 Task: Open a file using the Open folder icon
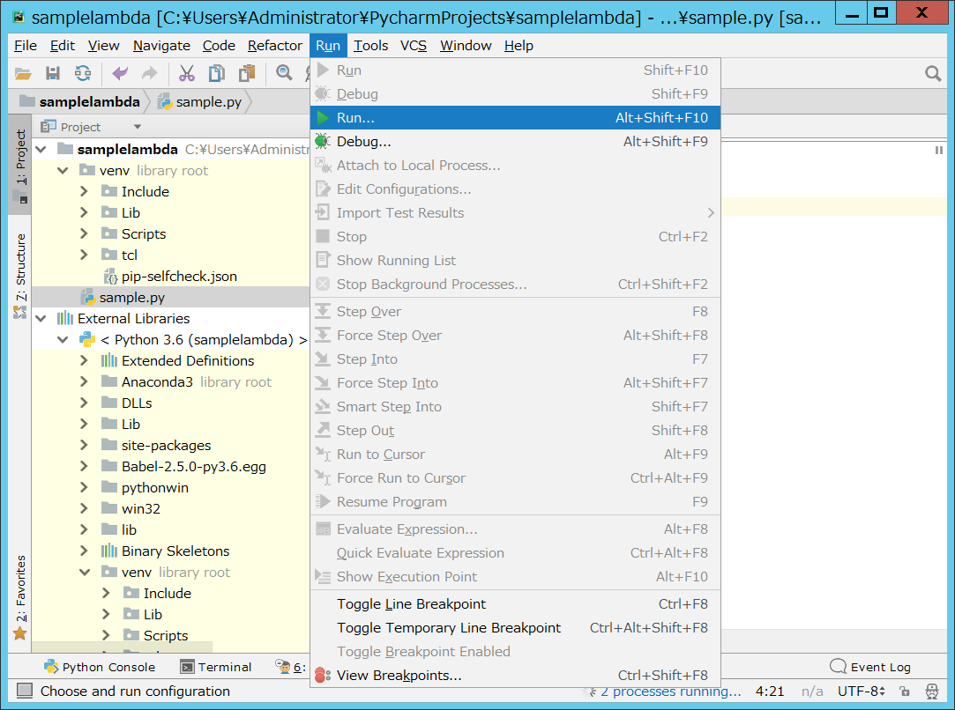click(22, 73)
